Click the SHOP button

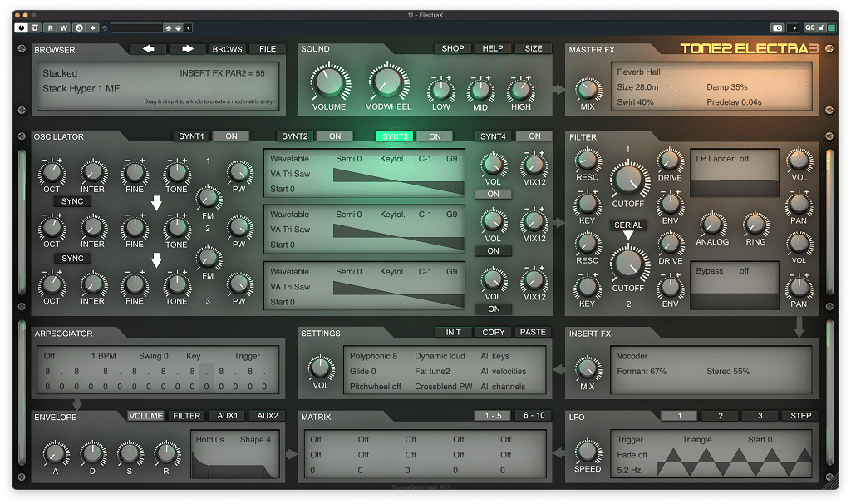click(x=453, y=48)
